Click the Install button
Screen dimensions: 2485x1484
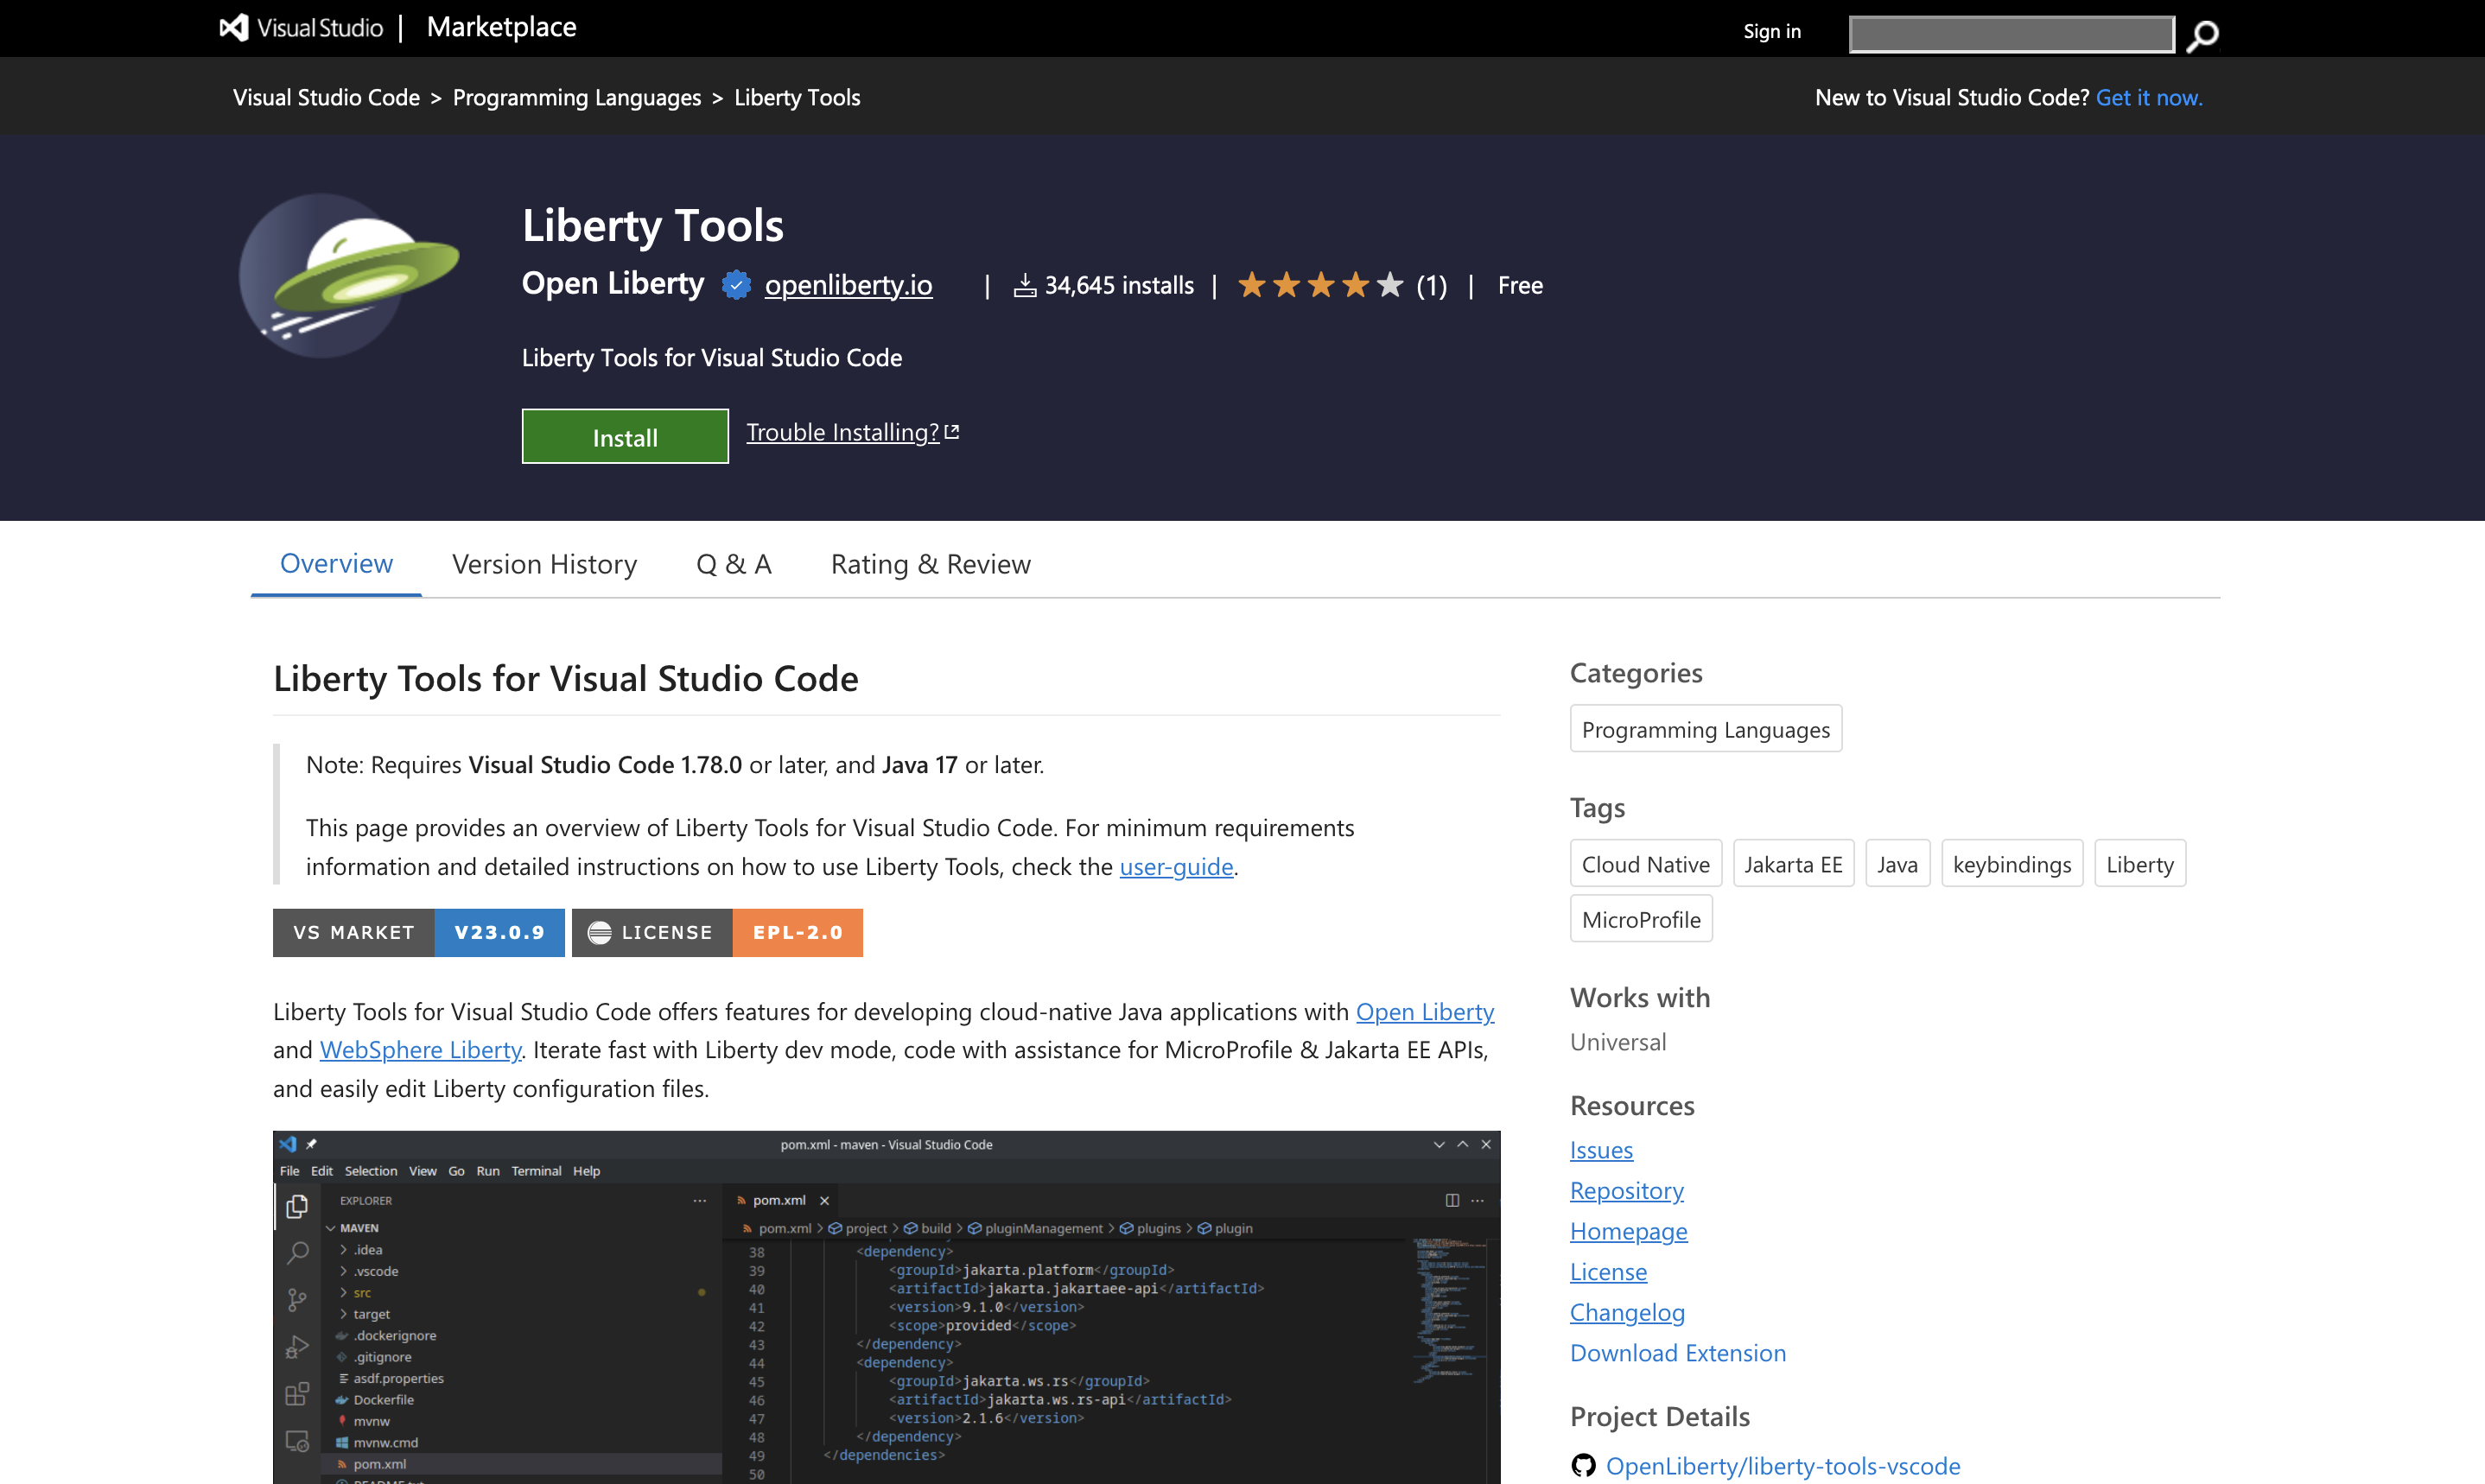tap(624, 436)
